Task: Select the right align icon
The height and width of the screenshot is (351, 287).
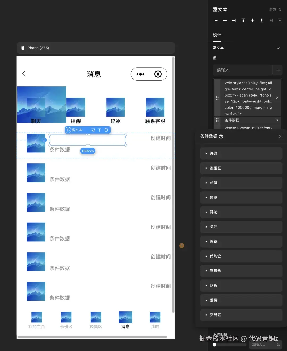Action: (x=234, y=20)
